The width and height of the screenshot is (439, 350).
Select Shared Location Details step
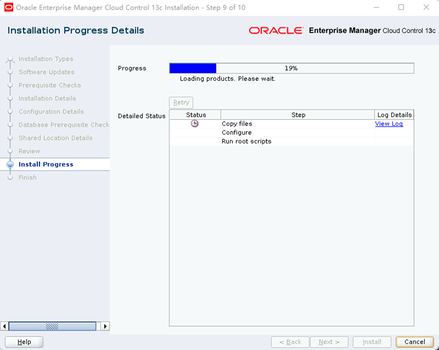point(55,138)
